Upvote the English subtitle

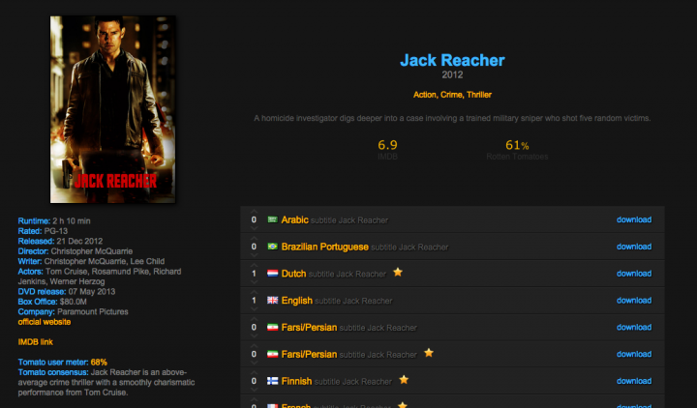click(x=254, y=292)
